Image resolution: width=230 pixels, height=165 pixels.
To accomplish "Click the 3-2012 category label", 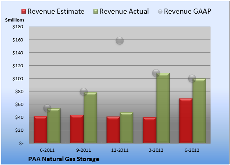I will (x=156, y=150).
